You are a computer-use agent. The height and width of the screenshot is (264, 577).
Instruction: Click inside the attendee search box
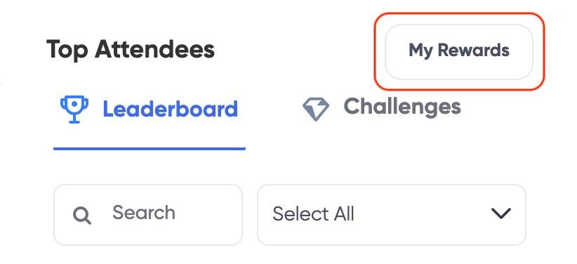coord(148,215)
